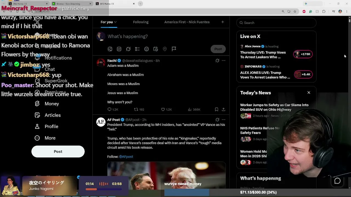Repost itachi's post
351x197 pixels.
139,109
